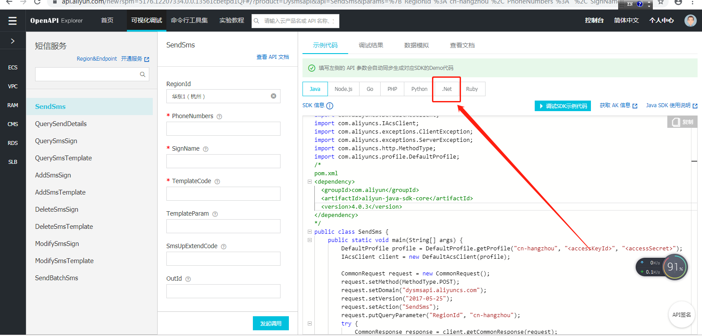Open the 查看 API 文档 link
The height and width of the screenshot is (336, 702).
coord(273,57)
